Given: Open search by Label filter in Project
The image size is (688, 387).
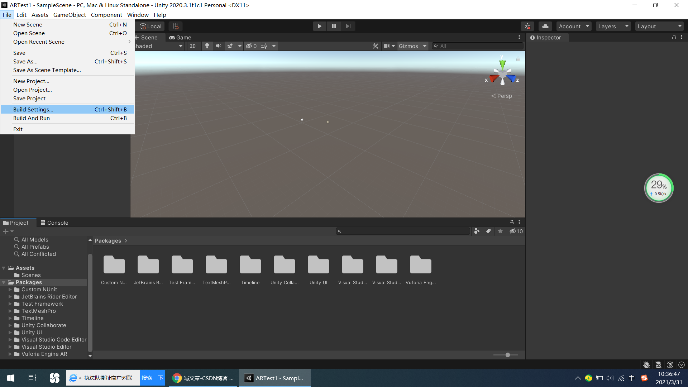Looking at the screenshot, I should [488, 231].
